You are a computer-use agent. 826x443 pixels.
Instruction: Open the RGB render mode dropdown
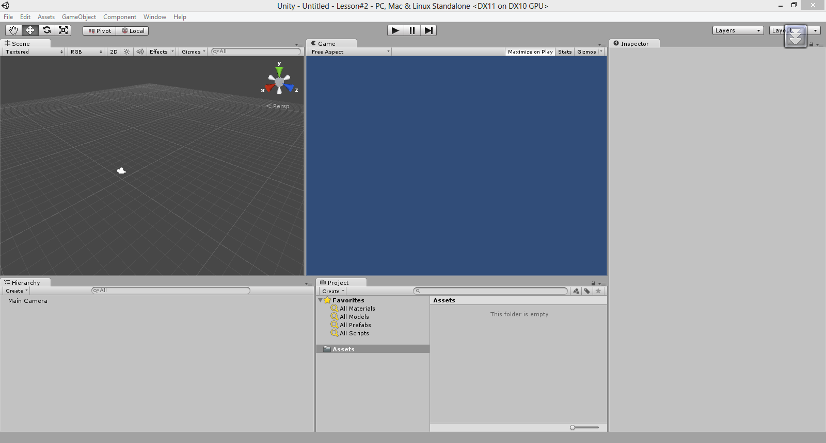click(x=86, y=52)
